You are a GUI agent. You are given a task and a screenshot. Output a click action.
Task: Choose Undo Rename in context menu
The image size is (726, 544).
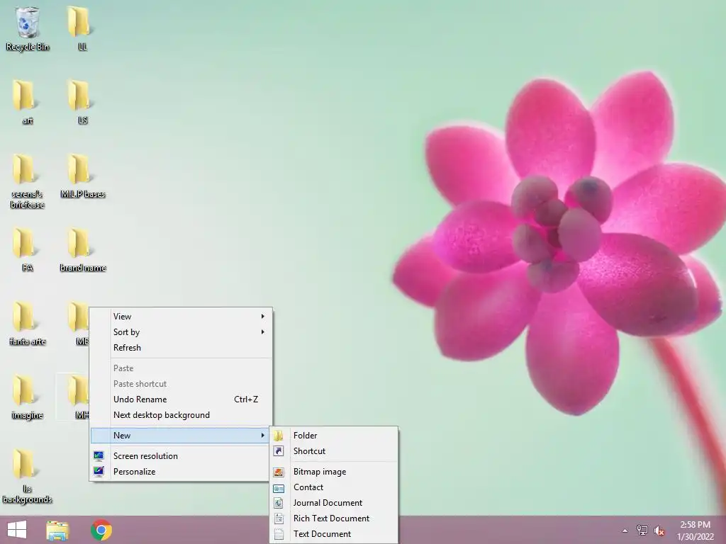coord(179,399)
